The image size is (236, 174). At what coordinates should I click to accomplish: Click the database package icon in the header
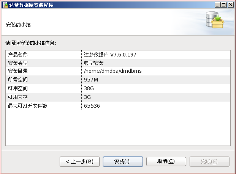(x=215, y=20)
